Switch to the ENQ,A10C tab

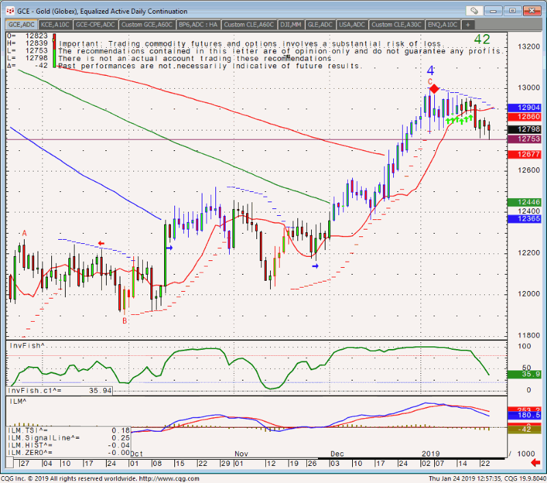click(443, 25)
